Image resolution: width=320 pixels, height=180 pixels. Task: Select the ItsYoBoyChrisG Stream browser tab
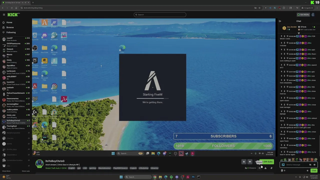point(15,2)
